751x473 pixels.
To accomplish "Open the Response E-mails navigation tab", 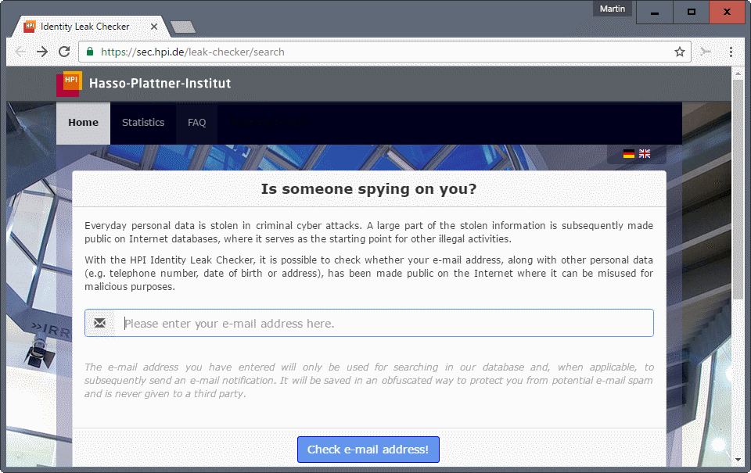I will (270, 123).
